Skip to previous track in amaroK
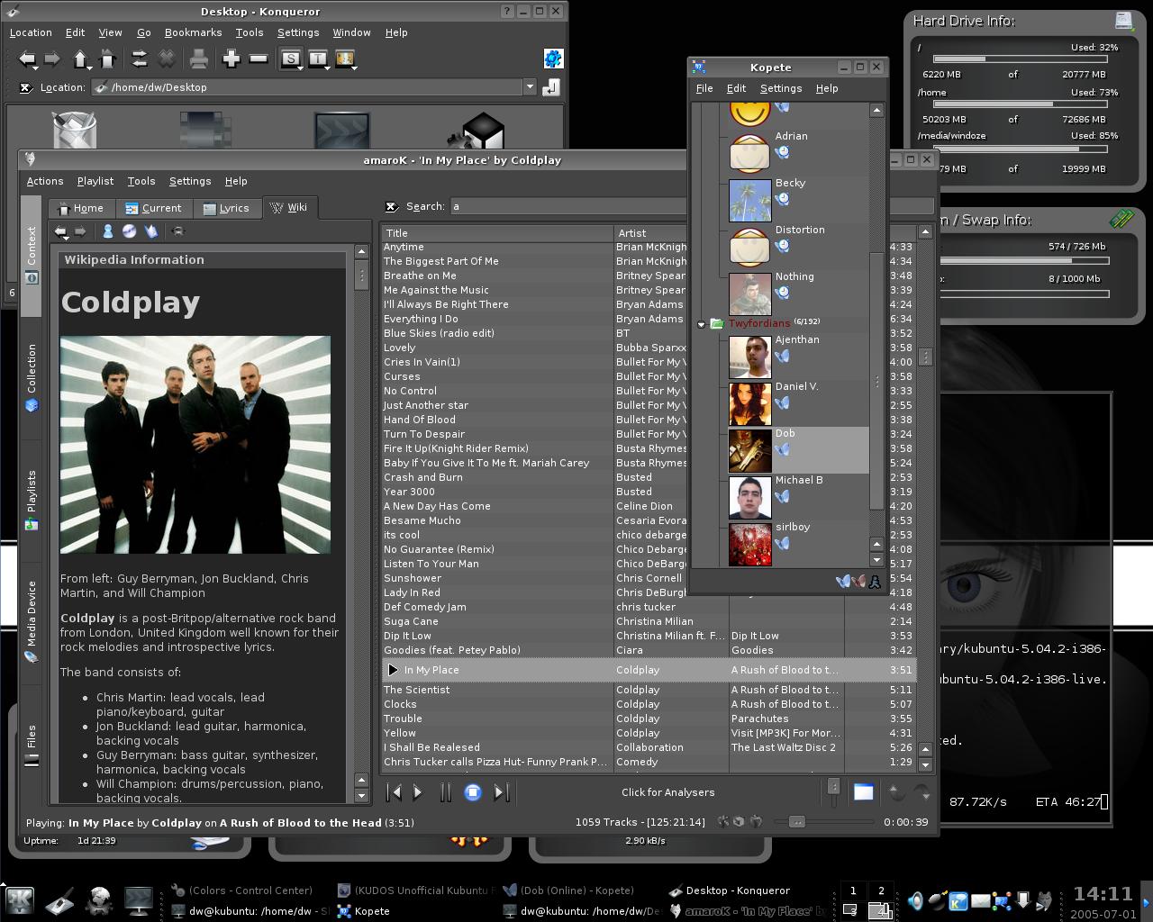1153x922 pixels. [x=394, y=792]
